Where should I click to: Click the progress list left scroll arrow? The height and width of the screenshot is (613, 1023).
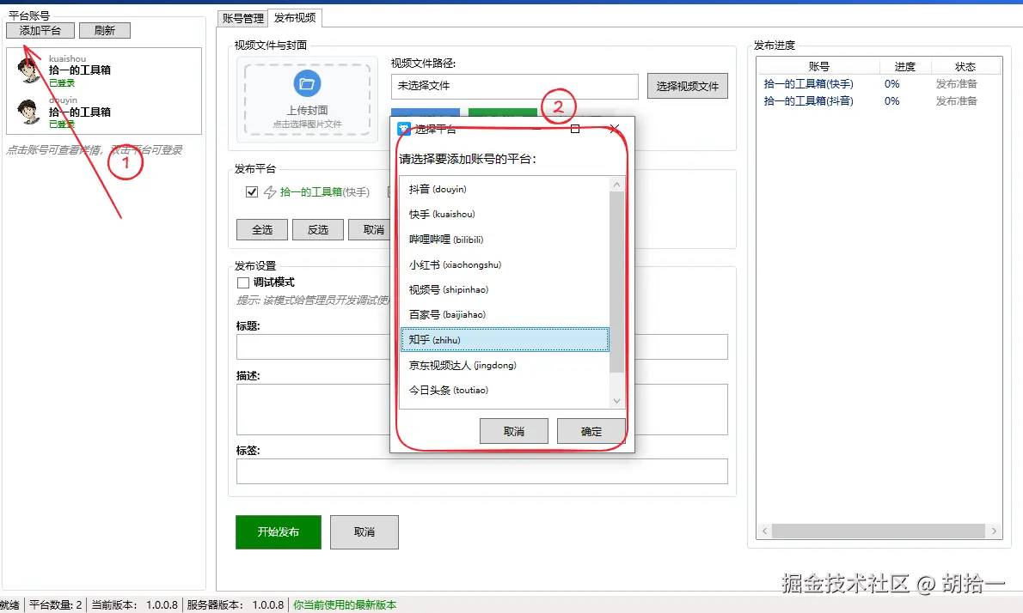pyautogui.click(x=764, y=531)
